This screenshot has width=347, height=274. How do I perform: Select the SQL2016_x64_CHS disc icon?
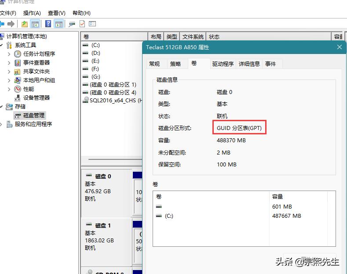86,100
